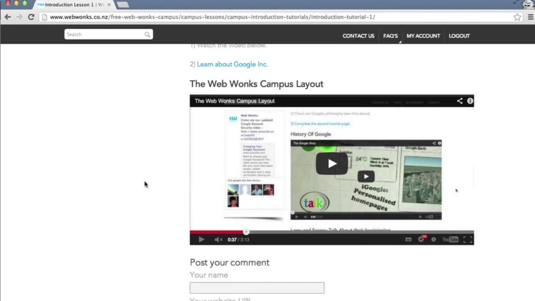Image resolution: width=535 pixels, height=301 pixels.
Task: Close the Introduction Lesson 1 tab
Action: (109, 5)
